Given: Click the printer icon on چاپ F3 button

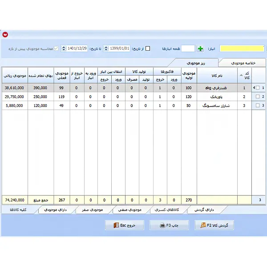Looking at the screenshot, I should pyautogui.click(x=162, y=225).
